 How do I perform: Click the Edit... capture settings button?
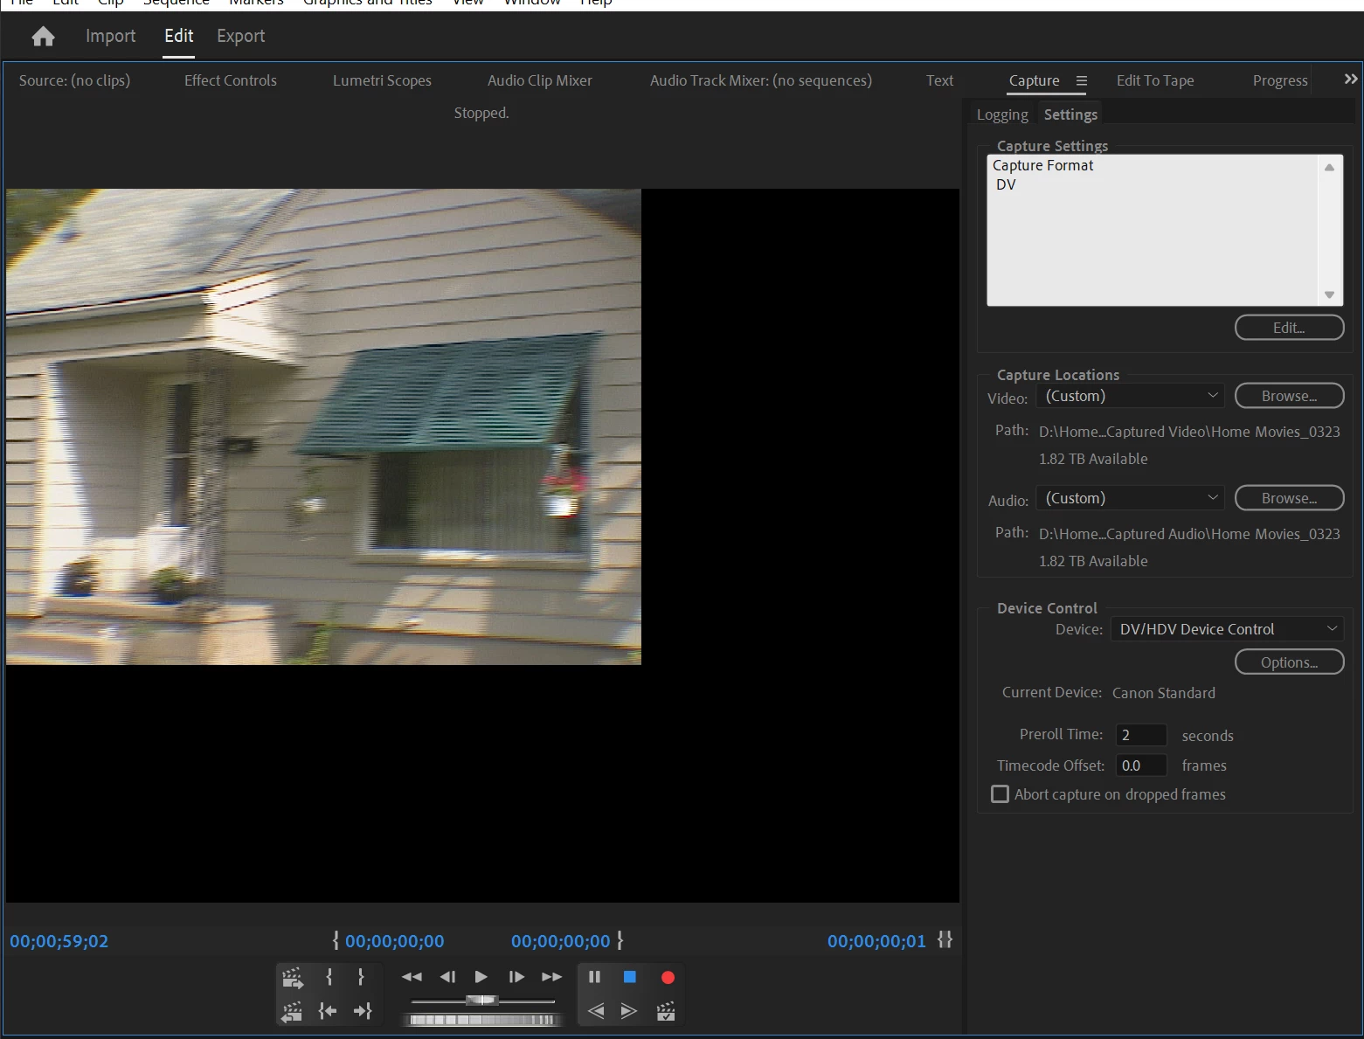pyautogui.click(x=1289, y=328)
